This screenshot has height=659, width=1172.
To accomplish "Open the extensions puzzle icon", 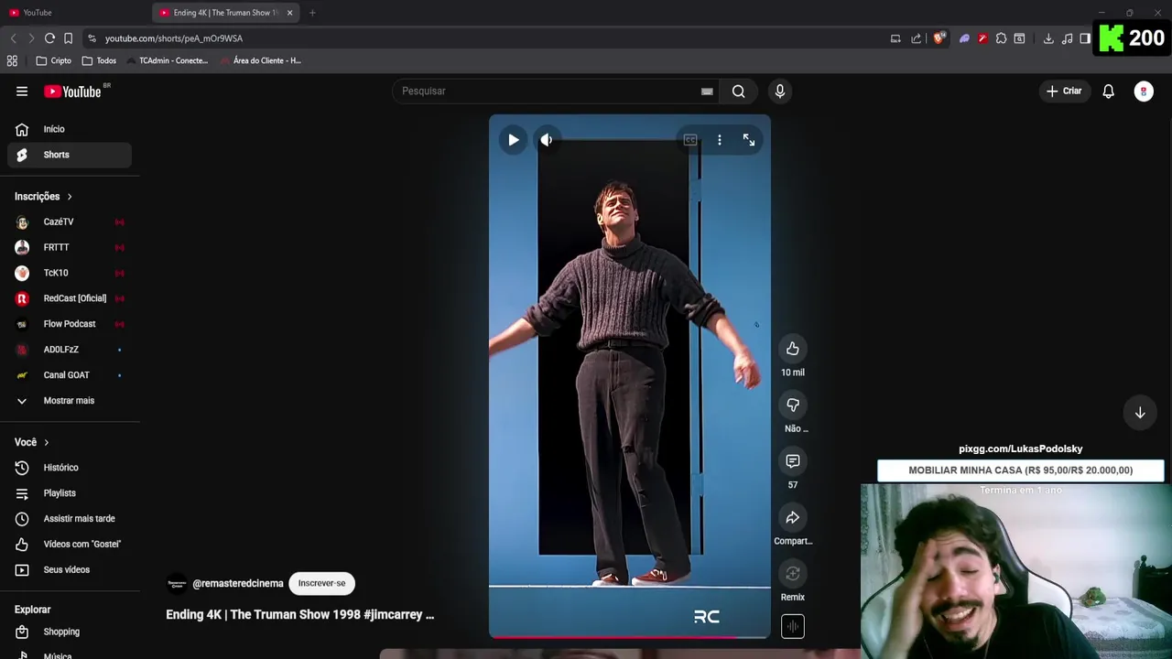I will (1001, 38).
